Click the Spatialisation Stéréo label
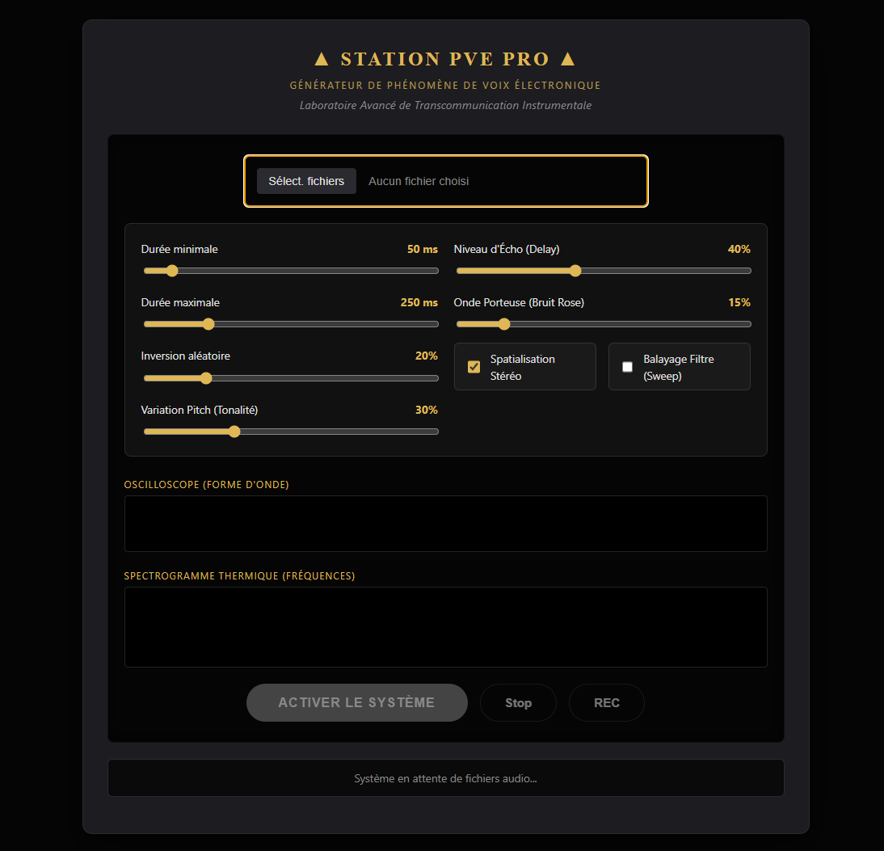884x851 pixels. 523,367
